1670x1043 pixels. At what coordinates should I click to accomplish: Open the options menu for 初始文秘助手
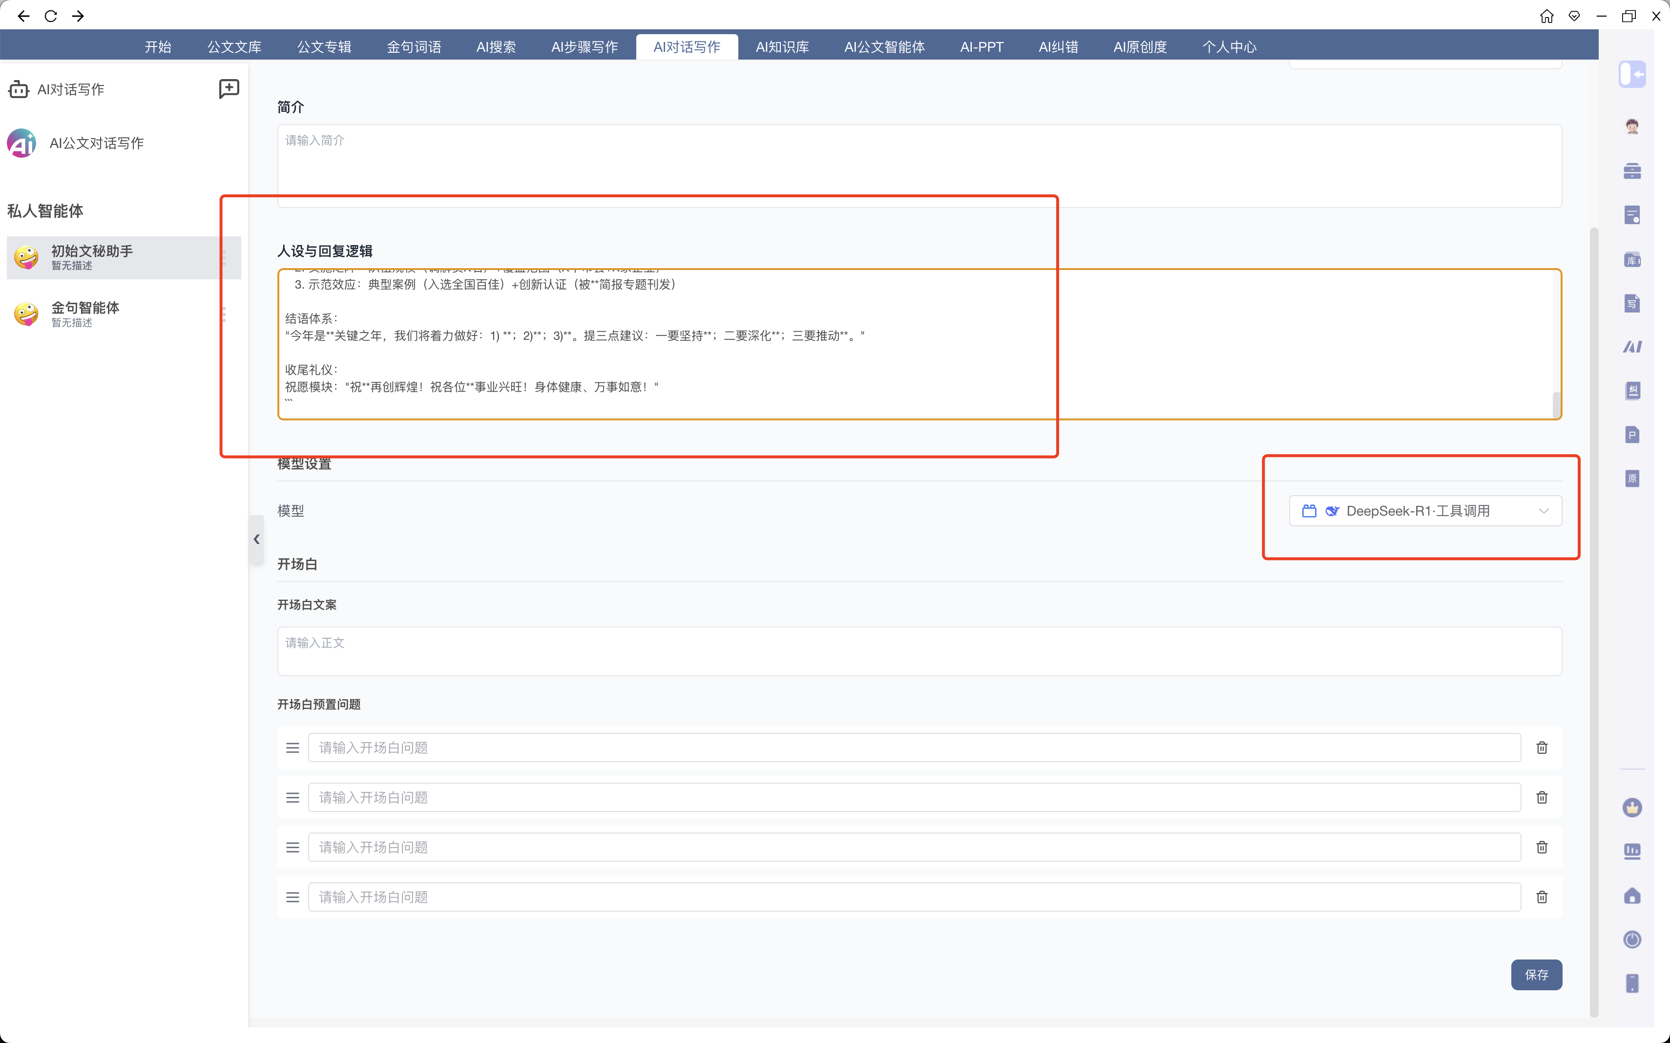coord(224,258)
